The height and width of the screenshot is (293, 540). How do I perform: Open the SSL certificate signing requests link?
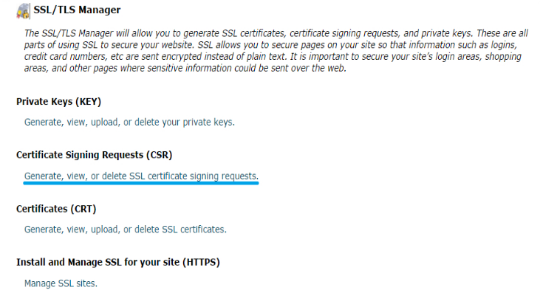point(141,176)
